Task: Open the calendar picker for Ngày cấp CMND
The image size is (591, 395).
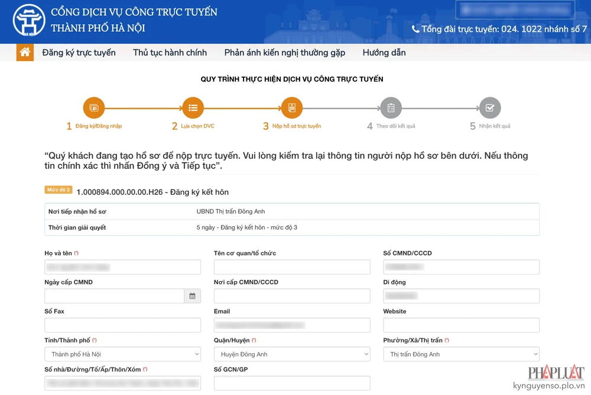Action: [192, 296]
